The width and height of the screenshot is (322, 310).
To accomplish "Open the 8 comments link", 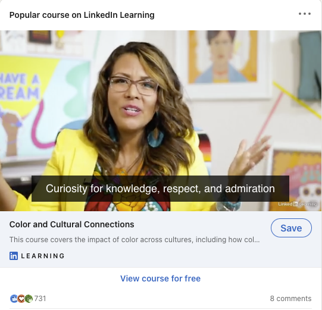I will 290,299.
